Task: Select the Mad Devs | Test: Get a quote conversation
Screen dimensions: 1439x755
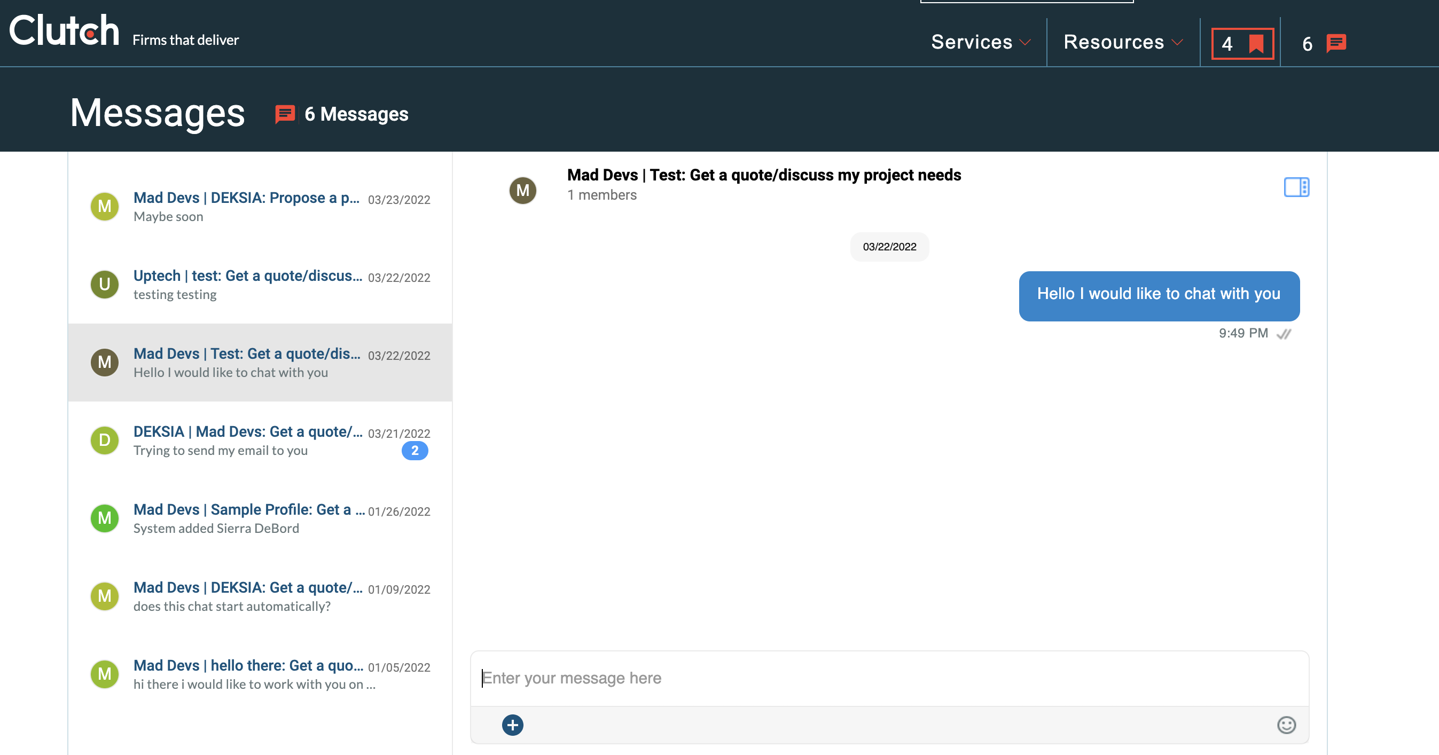Action: click(260, 363)
